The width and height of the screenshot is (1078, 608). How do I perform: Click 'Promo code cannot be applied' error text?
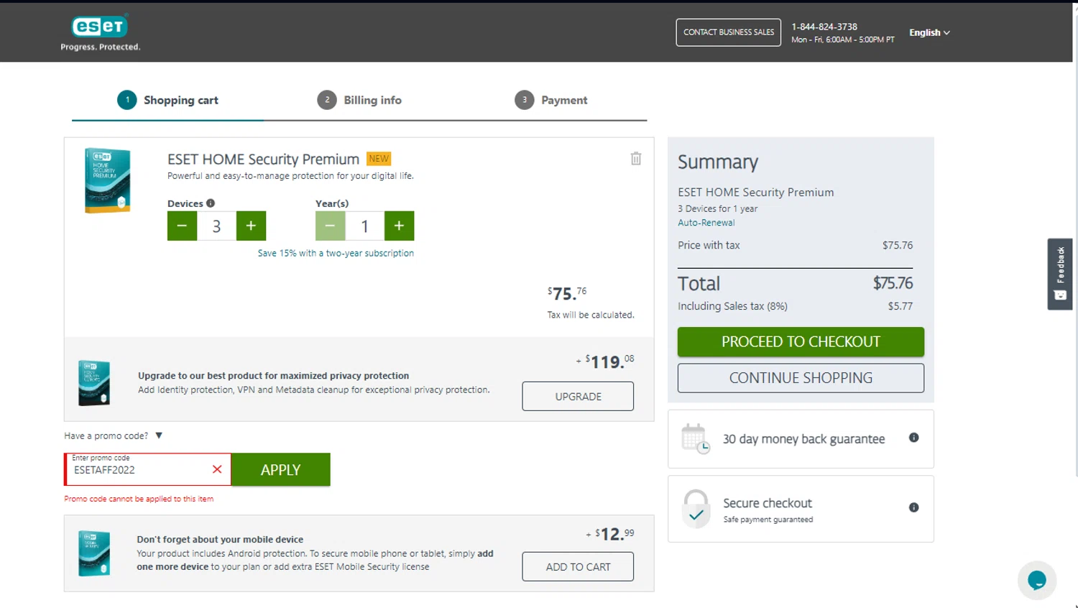[x=139, y=499]
